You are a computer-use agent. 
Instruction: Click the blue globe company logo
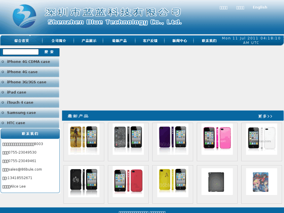point(24,16)
